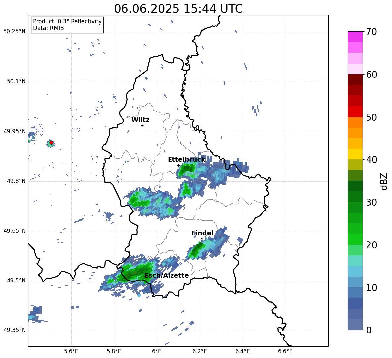Pick the yellow 40 dBZ colorbar swatch
Viewport: 392px width, 358px height.
(x=355, y=154)
